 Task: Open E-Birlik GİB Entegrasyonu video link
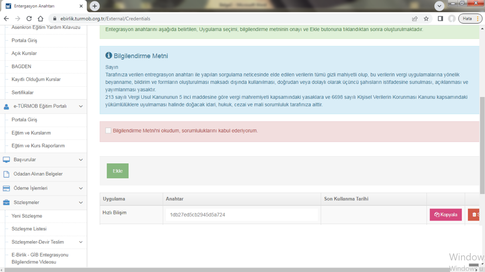tap(40, 258)
